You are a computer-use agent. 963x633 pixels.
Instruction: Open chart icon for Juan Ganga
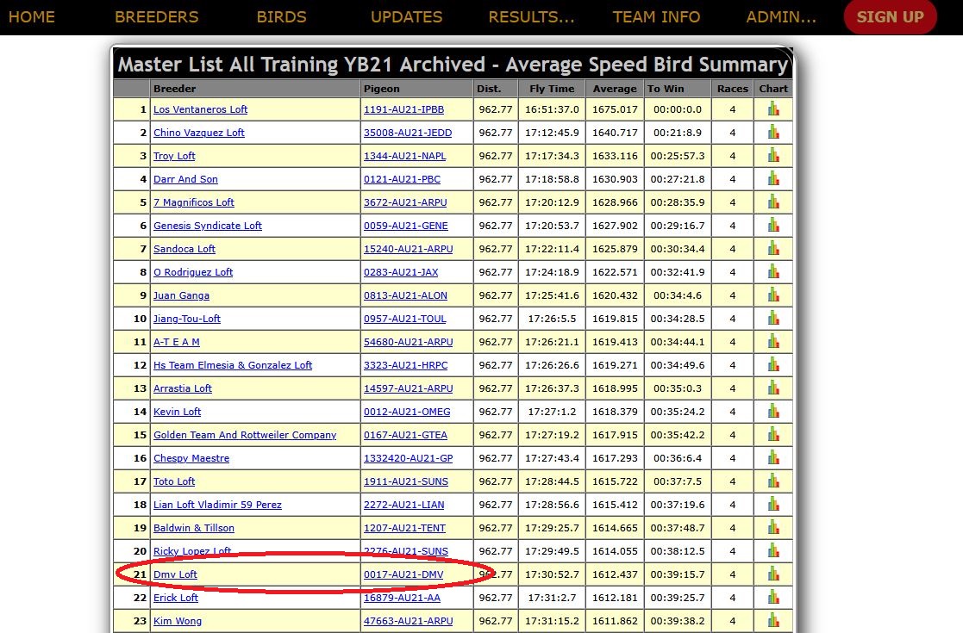tap(773, 295)
